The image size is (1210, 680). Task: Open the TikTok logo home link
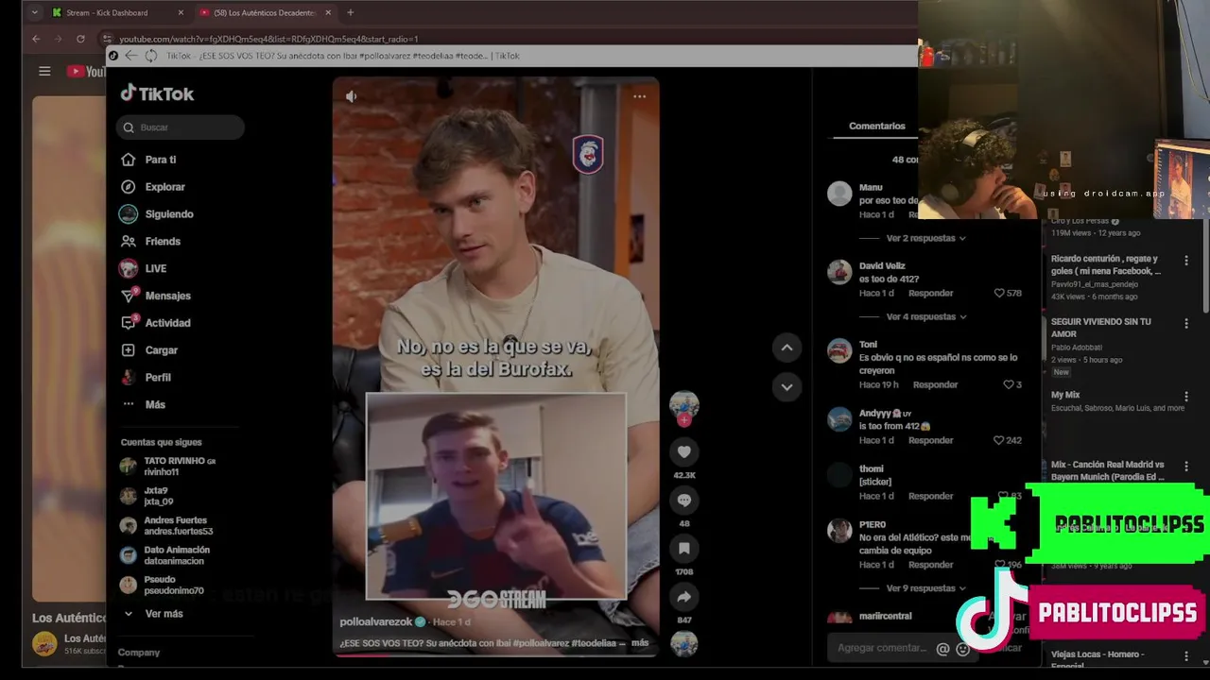click(157, 93)
